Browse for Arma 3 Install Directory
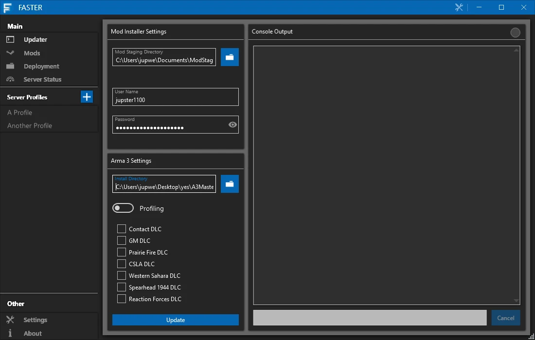 230,184
